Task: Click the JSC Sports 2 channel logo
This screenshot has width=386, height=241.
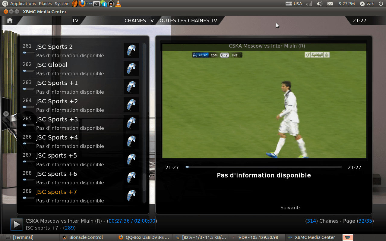Action: 131,50
